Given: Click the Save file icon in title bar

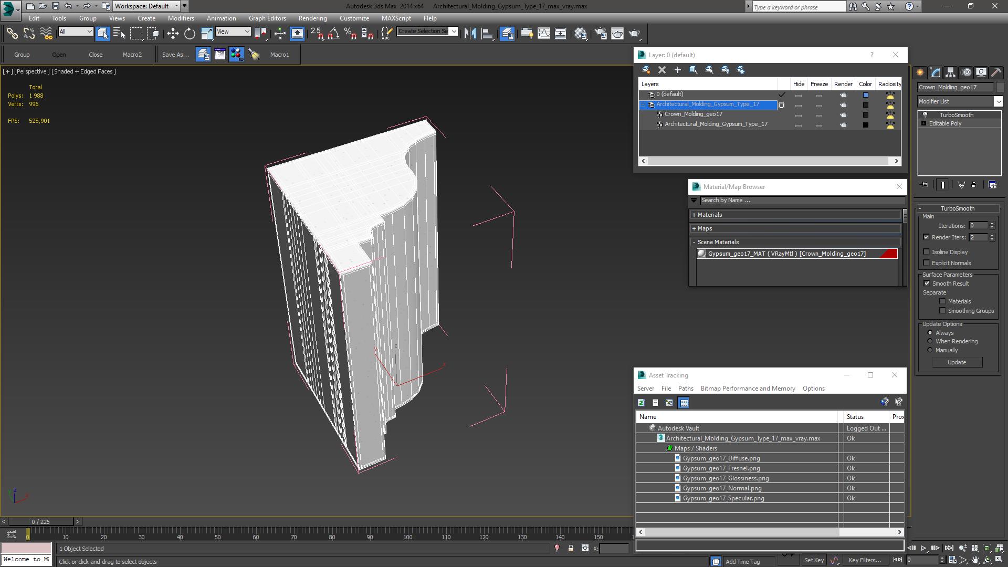Looking at the screenshot, I should click(55, 6).
